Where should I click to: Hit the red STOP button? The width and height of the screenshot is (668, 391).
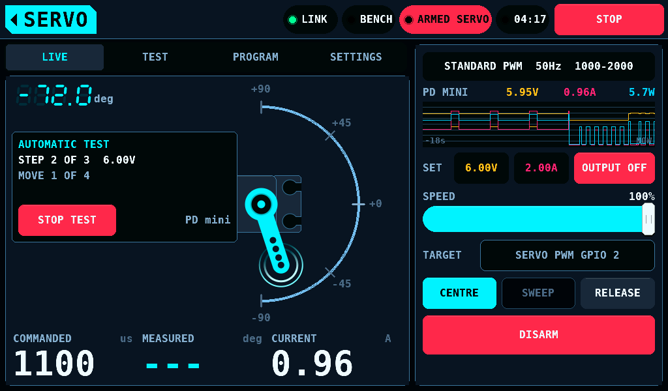(x=609, y=20)
